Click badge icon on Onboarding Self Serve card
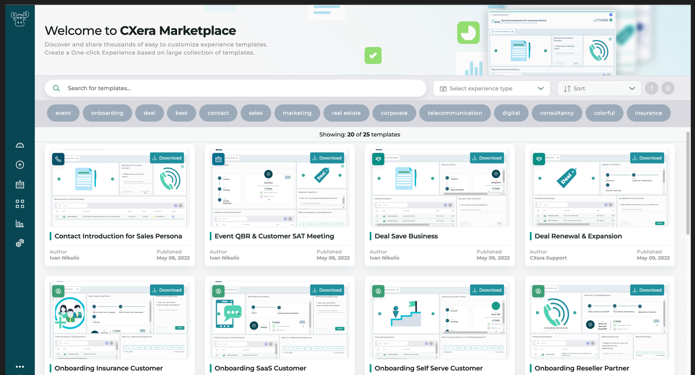The height and width of the screenshot is (375, 695). coord(378,291)
